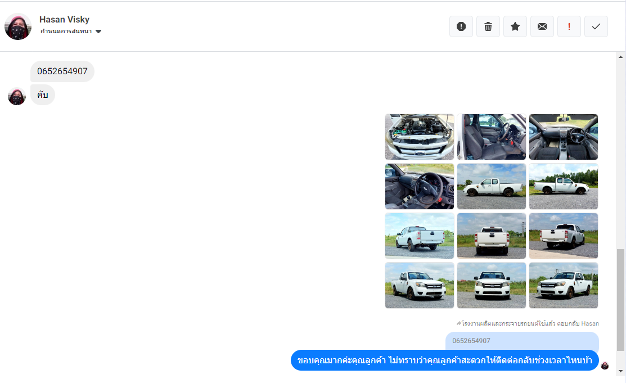Click quoted 0652654907 reply bubble

point(522,341)
